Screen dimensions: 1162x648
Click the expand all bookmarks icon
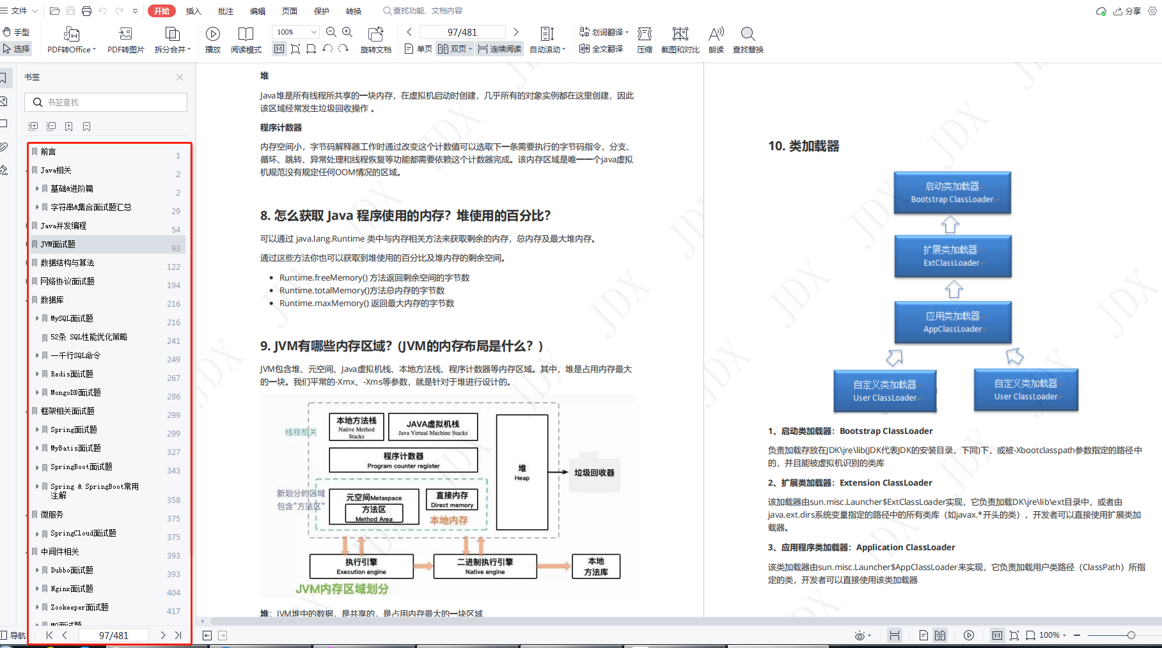pos(33,127)
